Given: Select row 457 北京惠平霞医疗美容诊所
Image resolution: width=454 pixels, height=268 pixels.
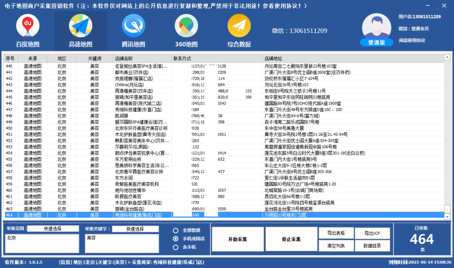Looking at the screenshot, I should [x=224, y=172].
